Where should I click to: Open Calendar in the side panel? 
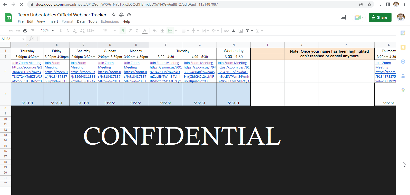pos(403,33)
